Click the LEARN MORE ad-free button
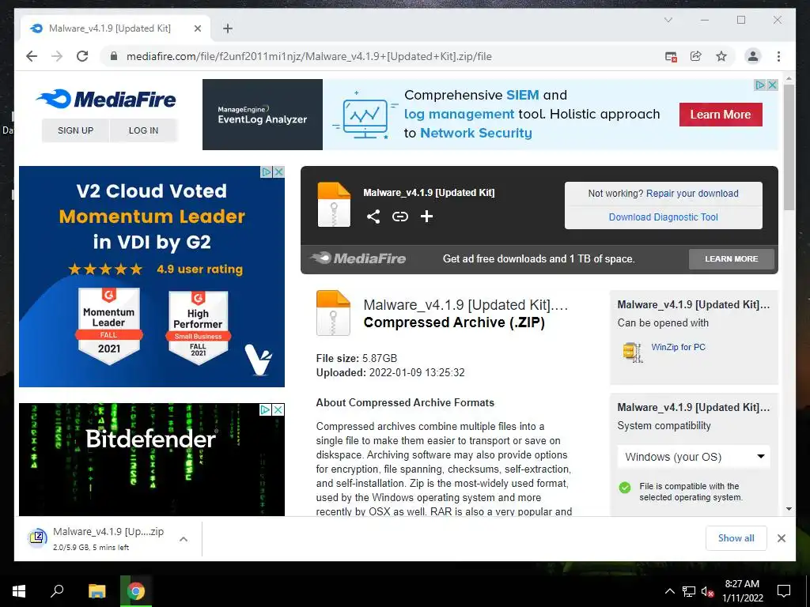 731,259
